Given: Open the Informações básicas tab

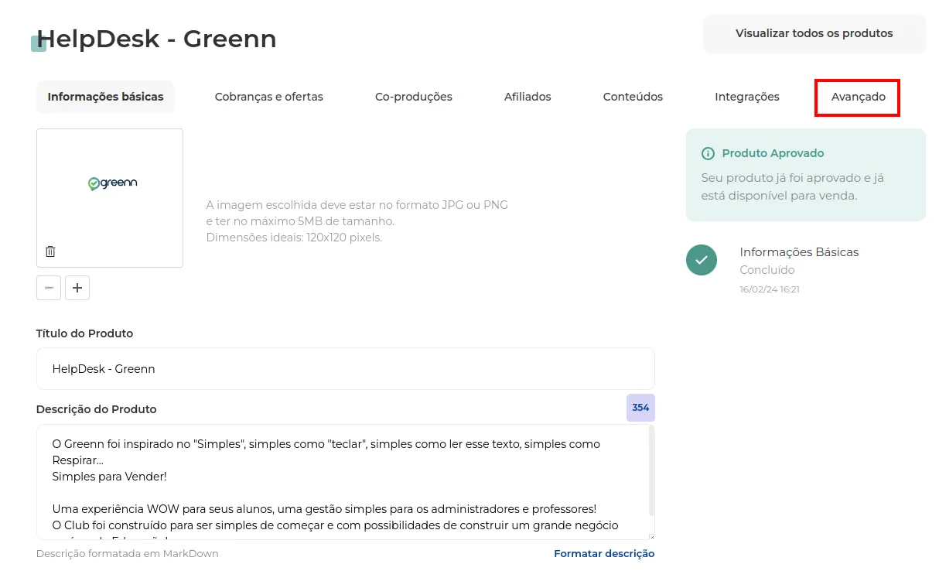Looking at the screenshot, I should (x=105, y=97).
